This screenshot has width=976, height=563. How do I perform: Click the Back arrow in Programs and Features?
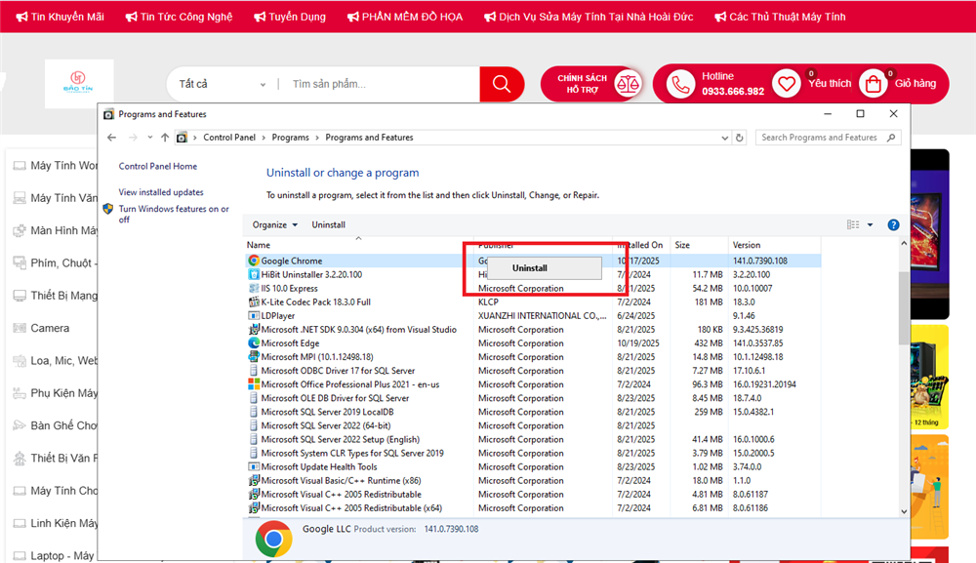(112, 138)
